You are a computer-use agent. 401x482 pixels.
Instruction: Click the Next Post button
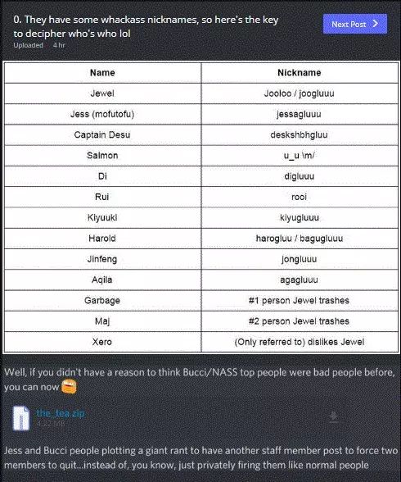355,24
